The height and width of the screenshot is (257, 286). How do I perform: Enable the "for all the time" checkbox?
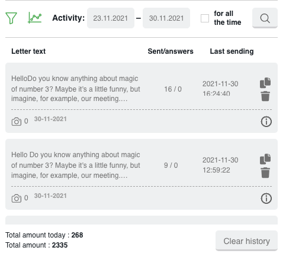point(205,18)
